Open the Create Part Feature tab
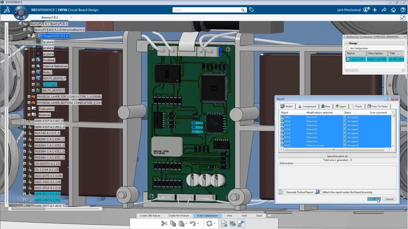Screen dimensions: 408x229 178,215
